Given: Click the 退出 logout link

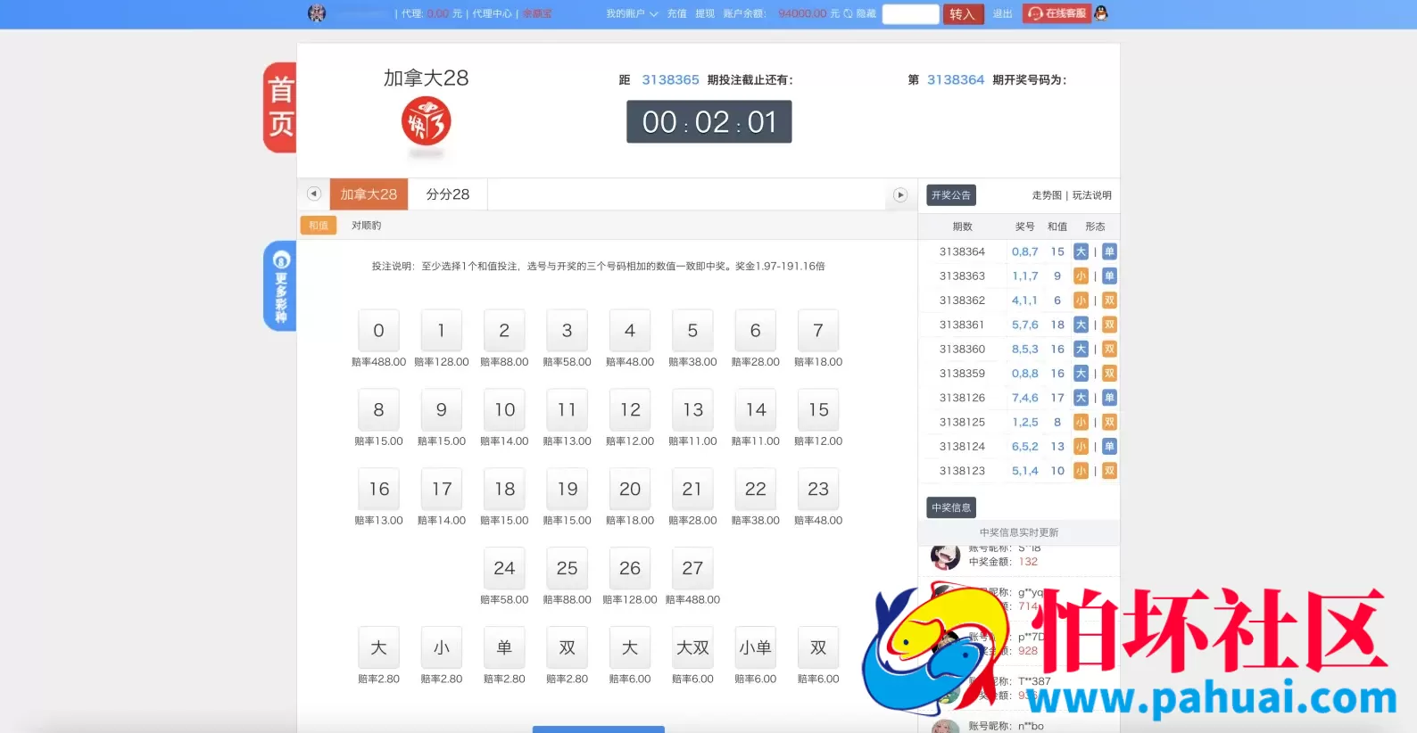Looking at the screenshot, I should pos(1003,13).
